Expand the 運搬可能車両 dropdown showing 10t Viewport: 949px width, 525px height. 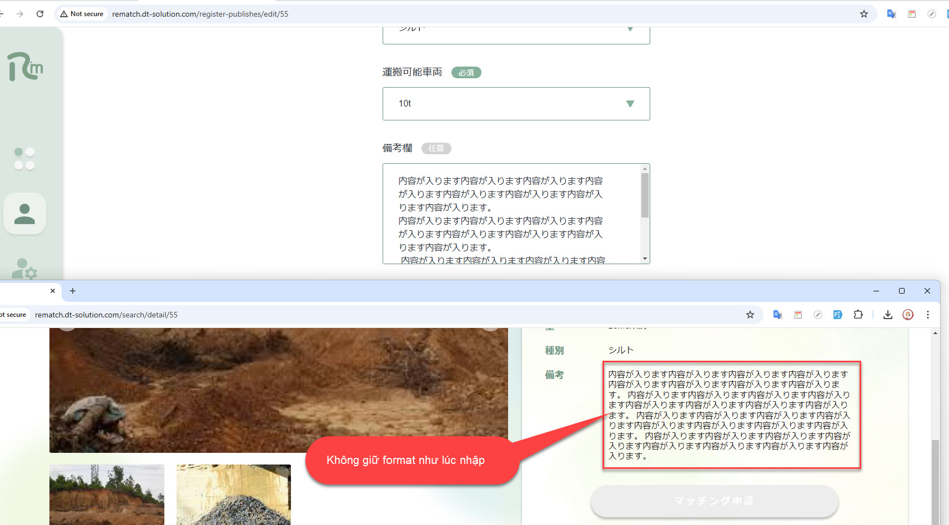[516, 104]
